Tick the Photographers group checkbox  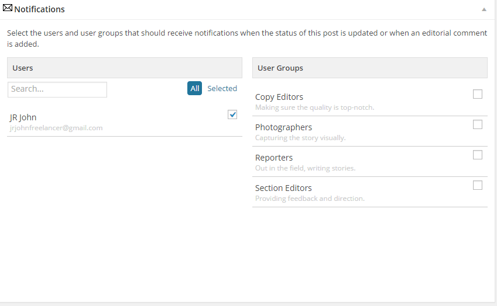click(477, 124)
